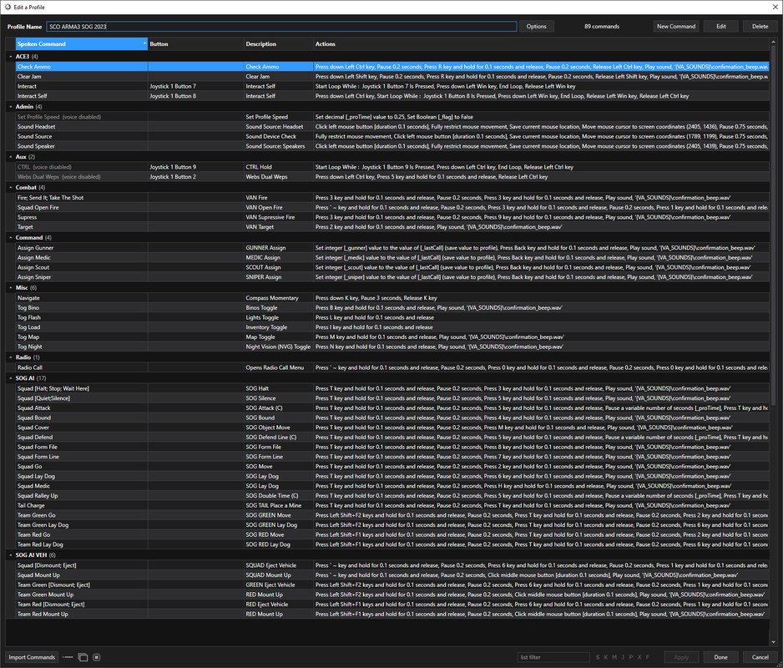Collapse the Radio category group
This screenshot has height=668, width=783.
tap(11, 357)
